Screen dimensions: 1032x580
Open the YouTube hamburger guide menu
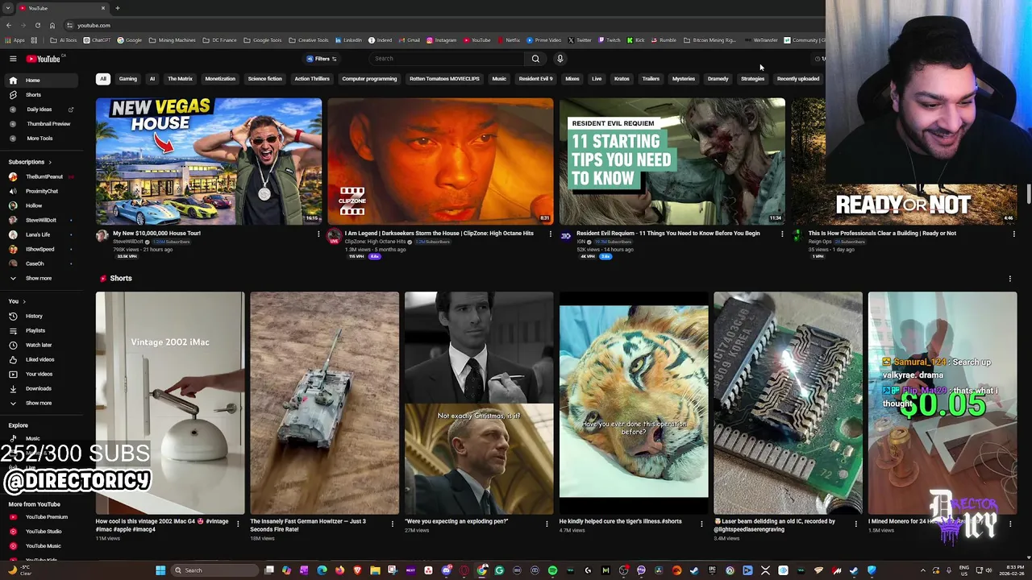pos(13,59)
